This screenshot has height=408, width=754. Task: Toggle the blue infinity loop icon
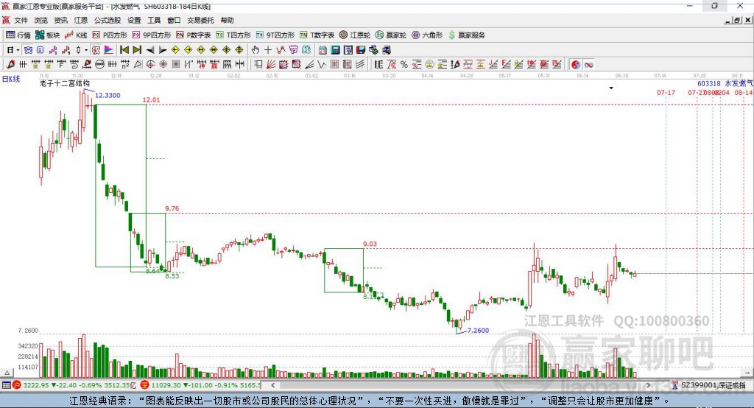click(588, 65)
